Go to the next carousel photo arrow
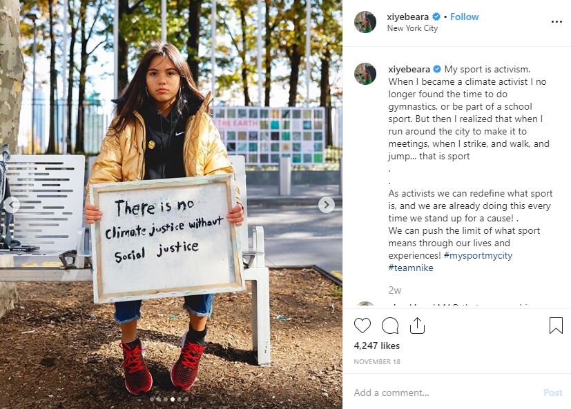Screen dimensions: 571x409 tap(327, 205)
